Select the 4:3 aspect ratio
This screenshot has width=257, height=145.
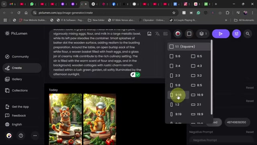click(x=196, y=66)
